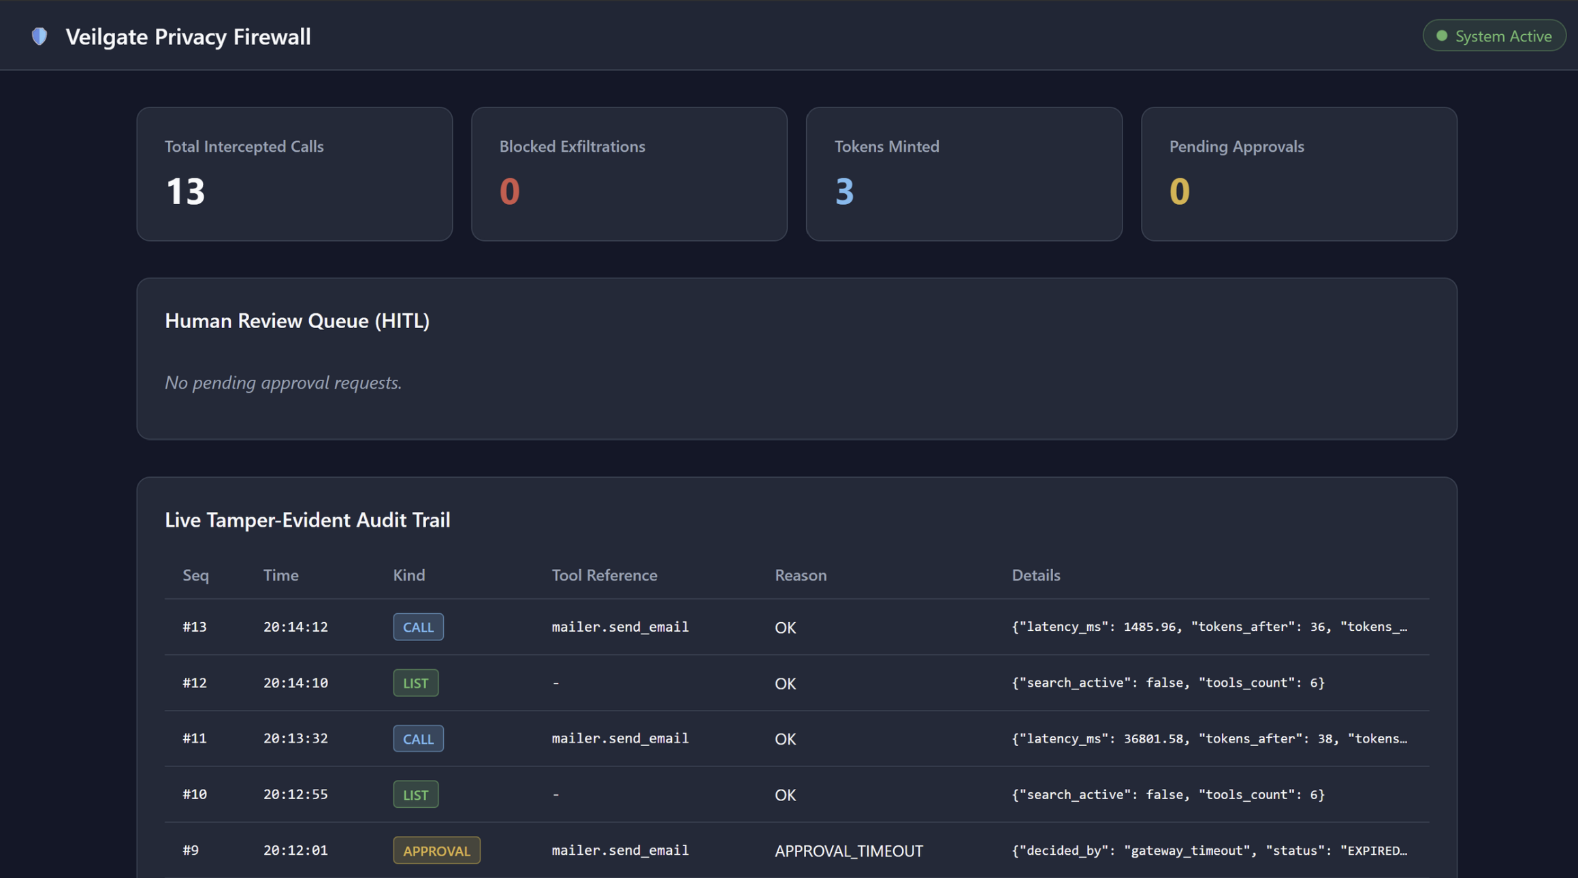The height and width of the screenshot is (878, 1578).
Task: Click the LIST badge in row #10
Action: 415,794
